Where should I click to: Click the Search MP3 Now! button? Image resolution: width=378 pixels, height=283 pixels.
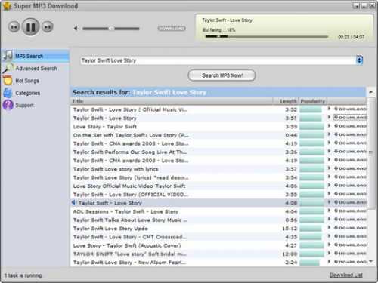(222, 75)
